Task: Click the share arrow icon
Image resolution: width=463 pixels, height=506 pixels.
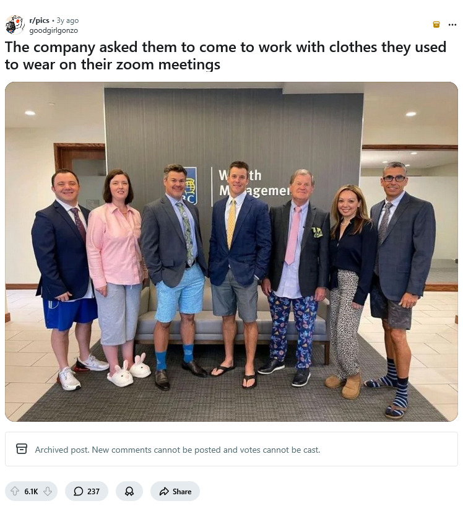Action: tap(164, 491)
